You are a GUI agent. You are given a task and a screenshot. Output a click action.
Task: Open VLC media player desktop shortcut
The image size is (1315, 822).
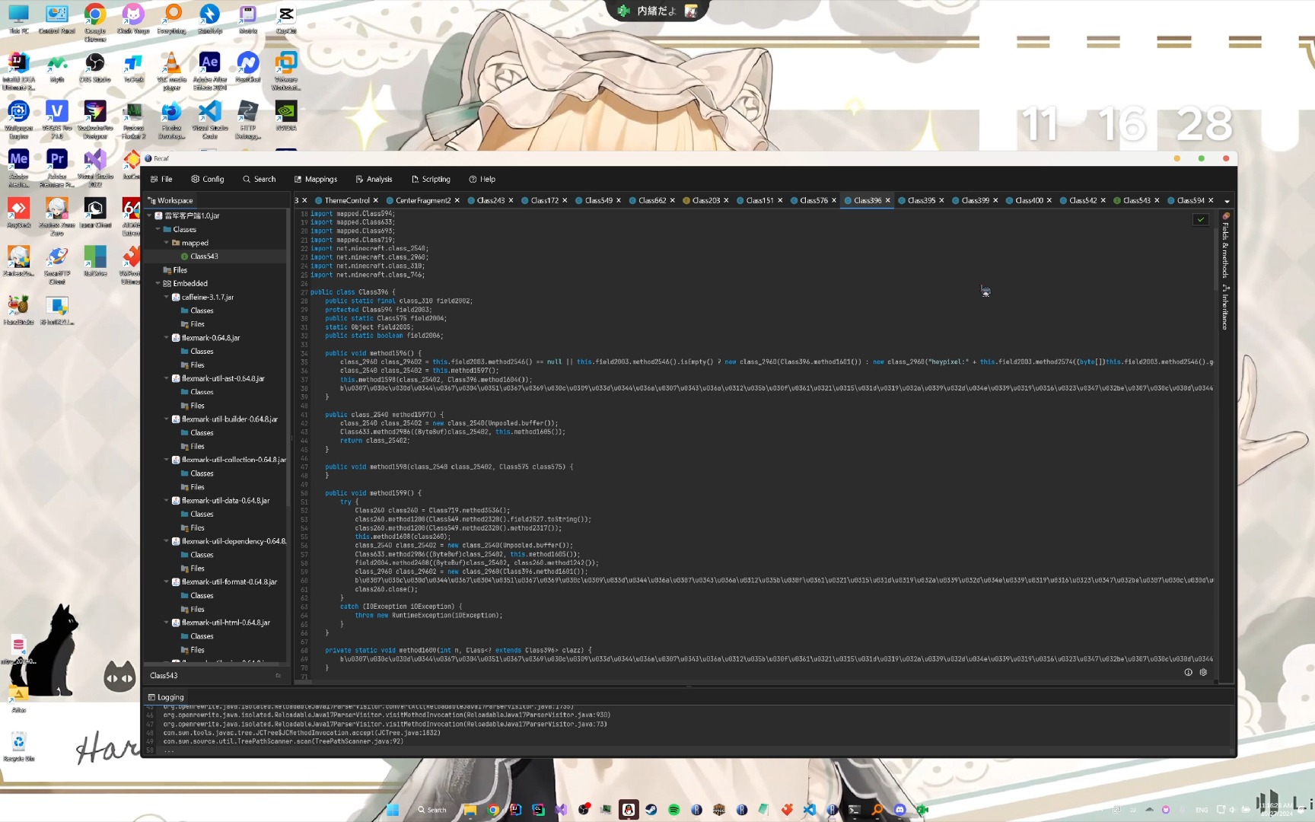(x=172, y=72)
